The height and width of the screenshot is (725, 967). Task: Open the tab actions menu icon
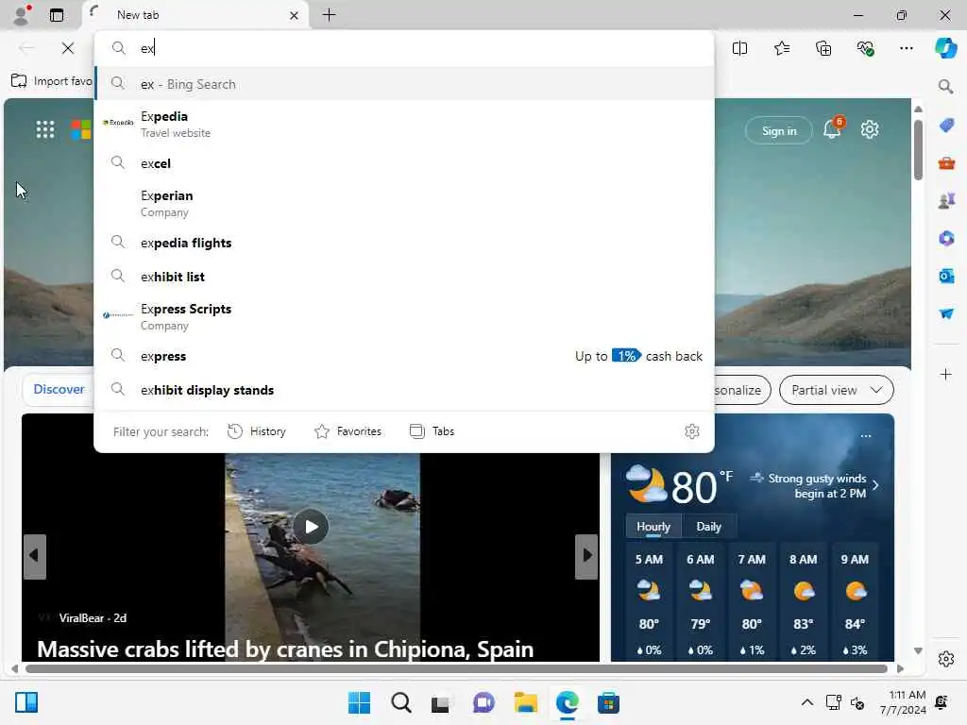(x=57, y=15)
